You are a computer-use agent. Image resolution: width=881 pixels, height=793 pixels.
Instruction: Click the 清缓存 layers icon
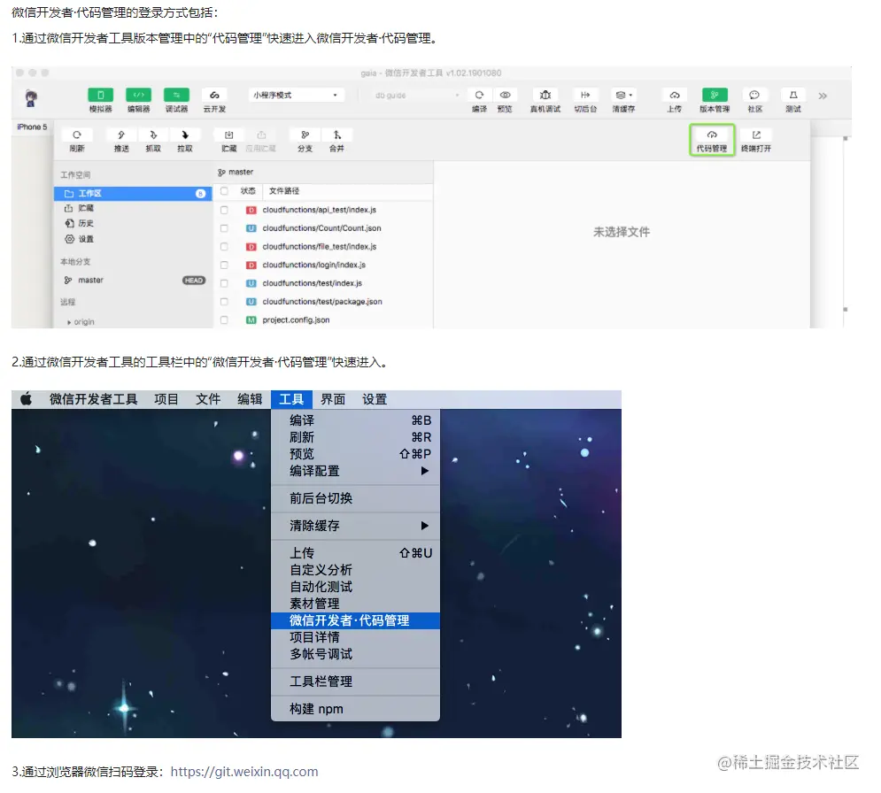coord(623,95)
